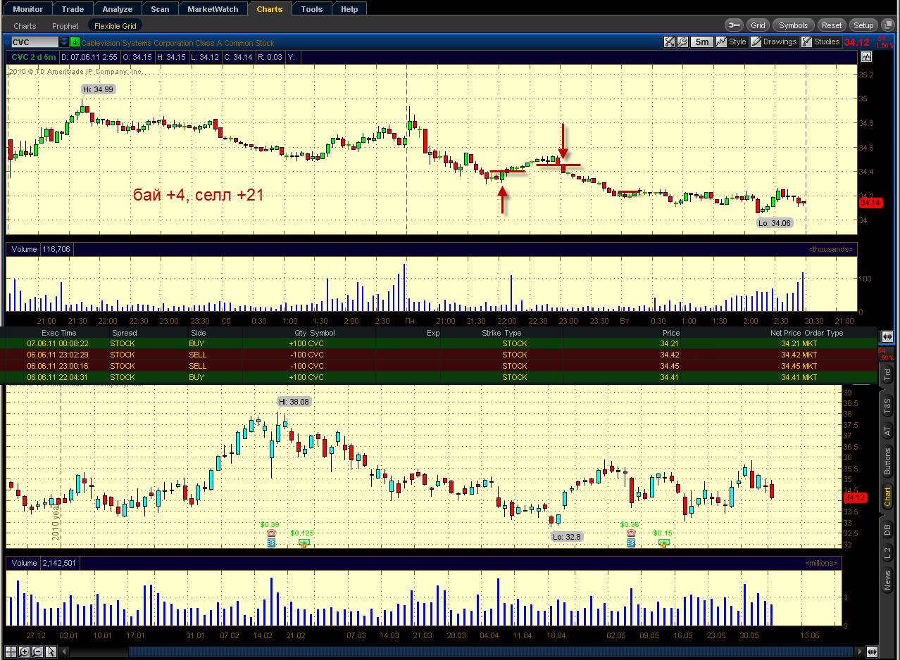Viewport: 900px width, 660px height.
Task: Sort by Exec Time column header
Action: pos(59,333)
